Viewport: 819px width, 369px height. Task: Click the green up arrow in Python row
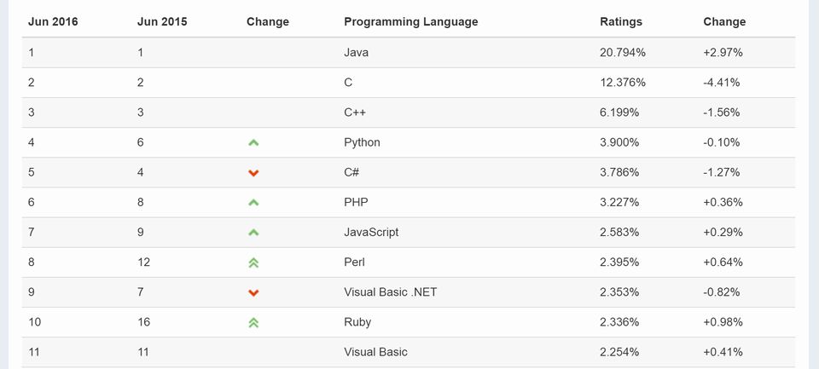[253, 142]
